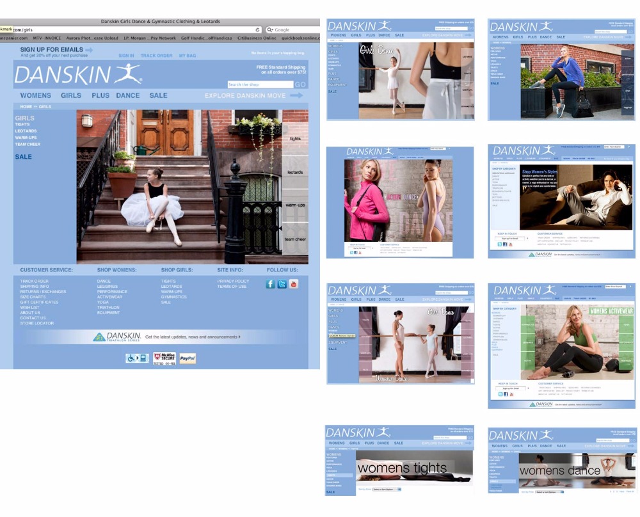Open the PLUS navigation menu

100,95
